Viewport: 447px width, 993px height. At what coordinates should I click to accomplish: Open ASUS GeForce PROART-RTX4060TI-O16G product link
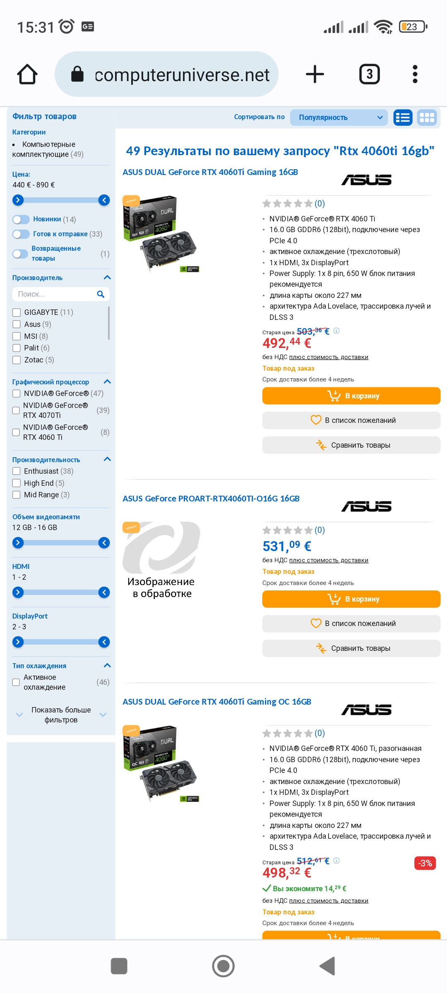(211, 499)
